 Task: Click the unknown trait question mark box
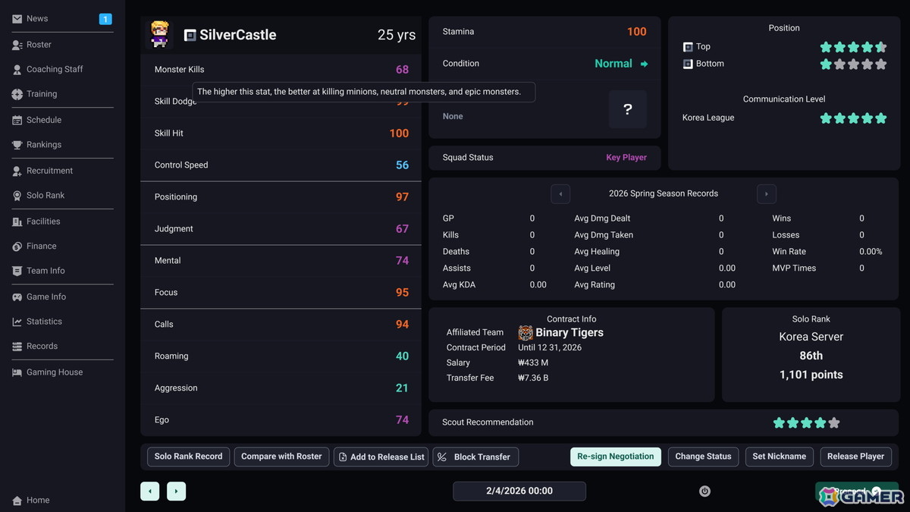[x=628, y=109]
